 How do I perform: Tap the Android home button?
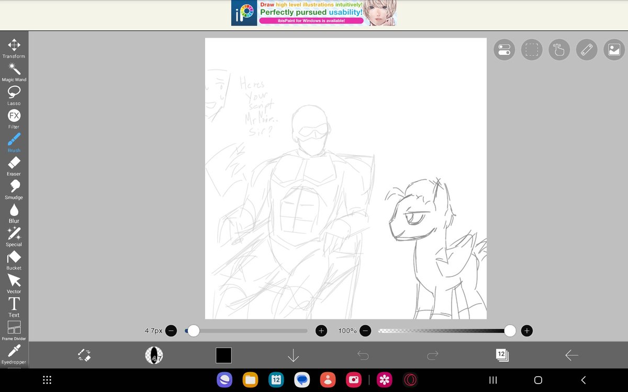click(538, 380)
